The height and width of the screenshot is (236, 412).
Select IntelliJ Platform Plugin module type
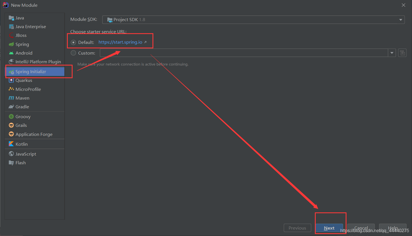click(35, 62)
